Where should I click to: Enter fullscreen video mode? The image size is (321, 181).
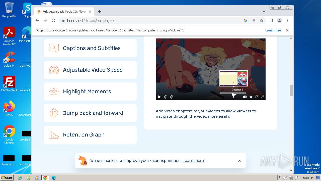pos(262,97)
